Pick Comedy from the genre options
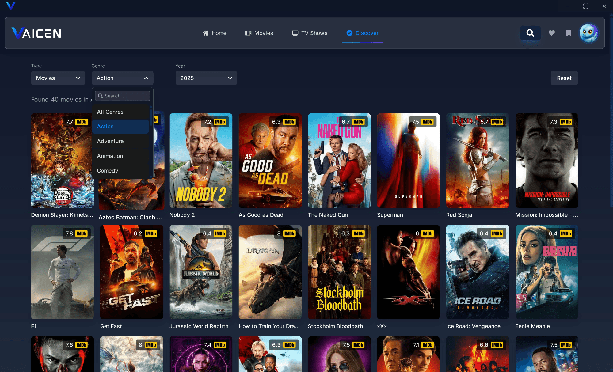Screen dimensions: 613x372 click(108, 171)
